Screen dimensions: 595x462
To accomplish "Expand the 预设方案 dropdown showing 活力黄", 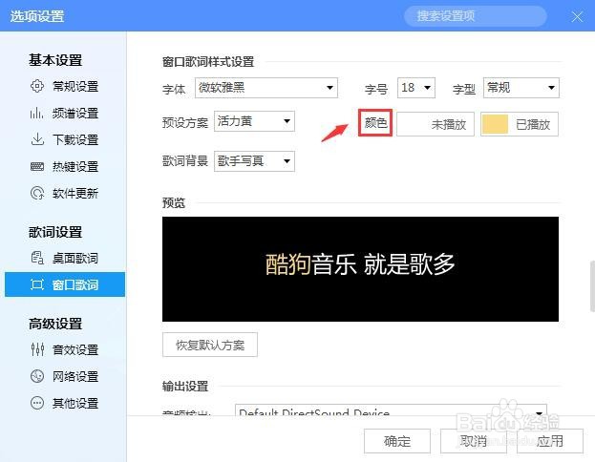I will pos(254,121).
